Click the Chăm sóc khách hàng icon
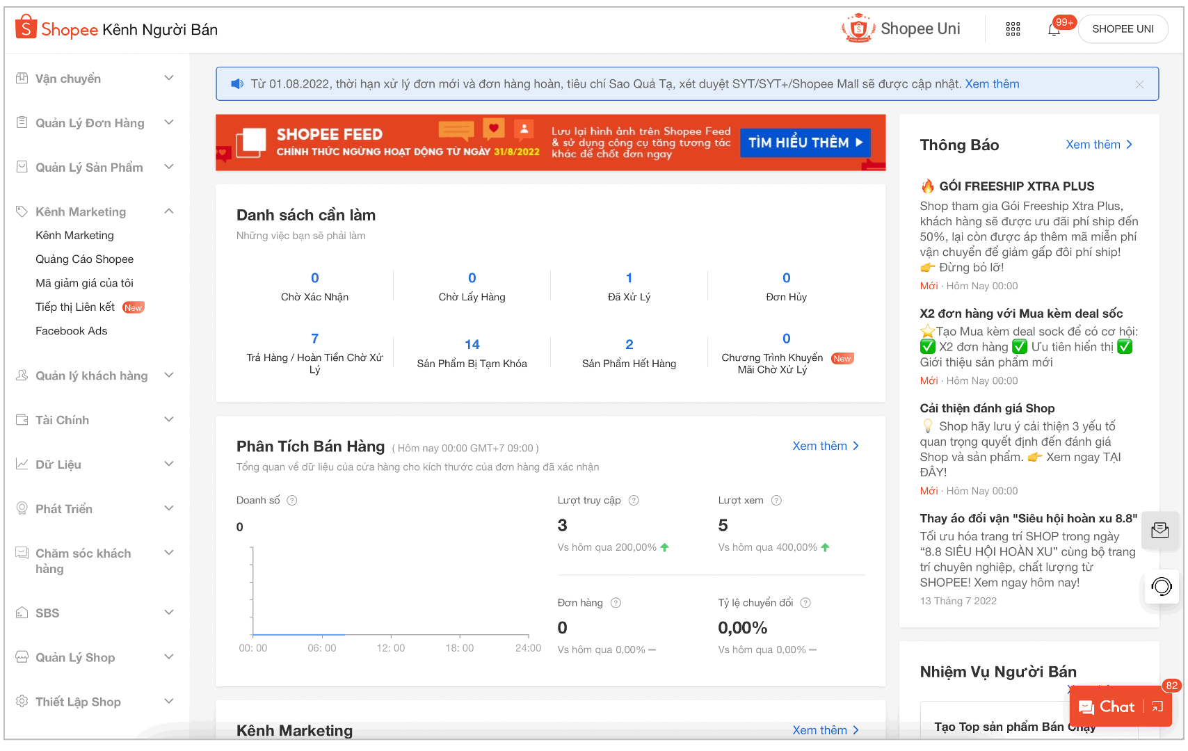 tap(22, 553)
